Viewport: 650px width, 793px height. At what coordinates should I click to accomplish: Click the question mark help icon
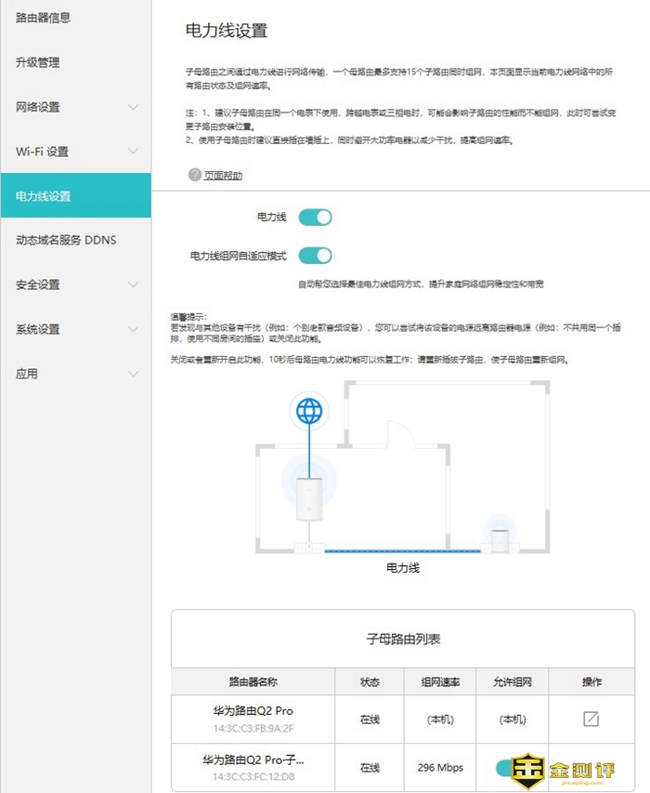click(x=195, y=175)
